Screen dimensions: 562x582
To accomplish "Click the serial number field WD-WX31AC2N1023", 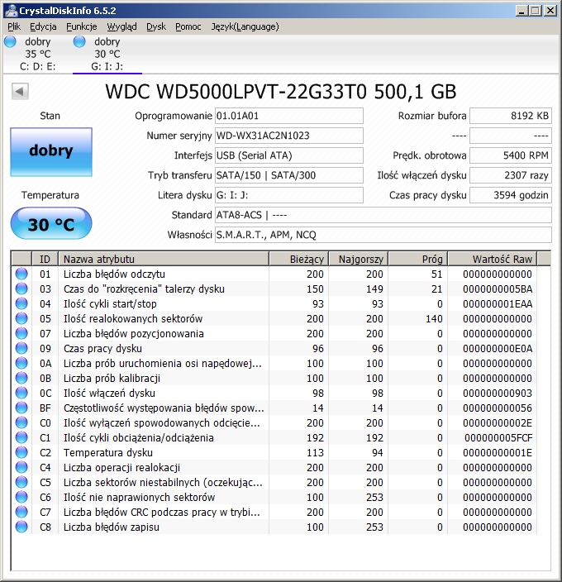I will point(289,136).
